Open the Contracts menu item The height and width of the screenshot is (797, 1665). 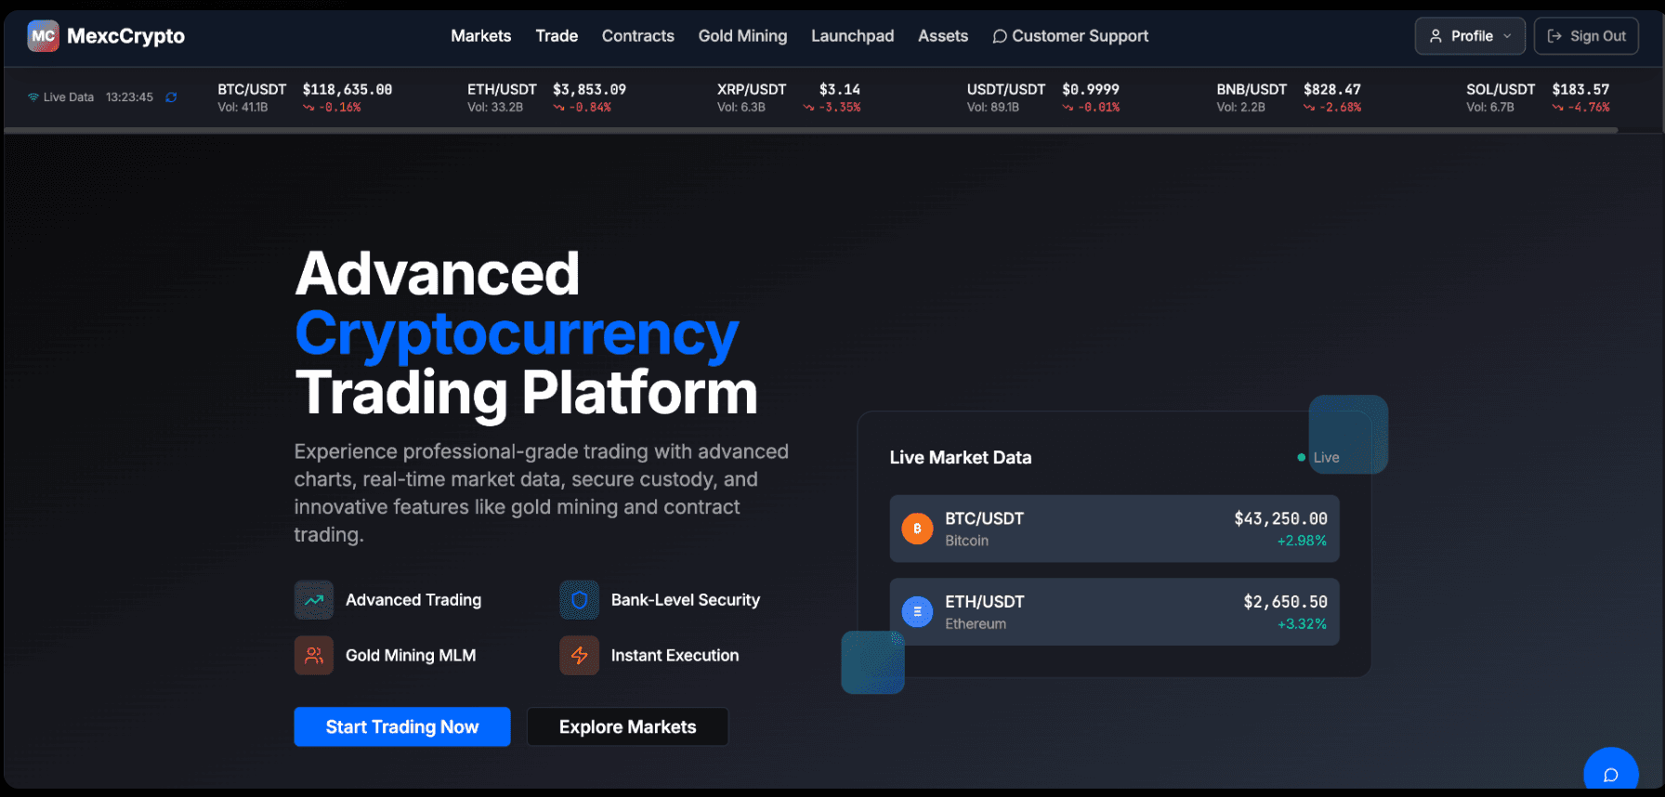638,36
